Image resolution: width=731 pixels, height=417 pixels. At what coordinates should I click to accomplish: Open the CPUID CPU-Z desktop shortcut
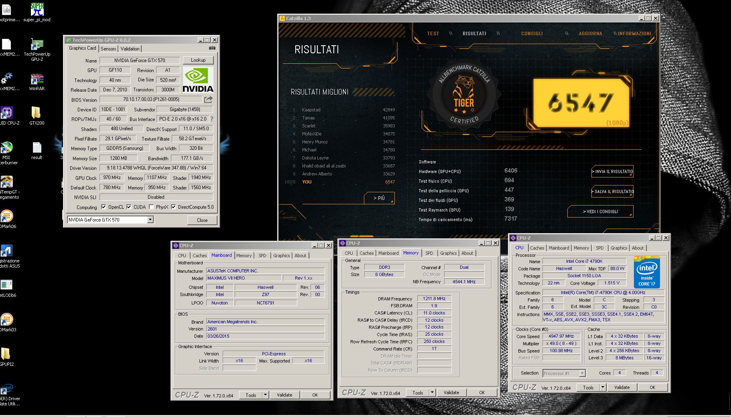pos(7,116)
